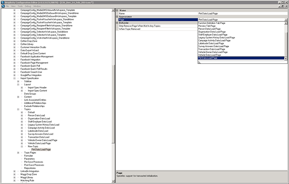This screenshot has height=184, width=289.
Task: Click tree panel scroll-down arrow
Action: pos(113,181)
